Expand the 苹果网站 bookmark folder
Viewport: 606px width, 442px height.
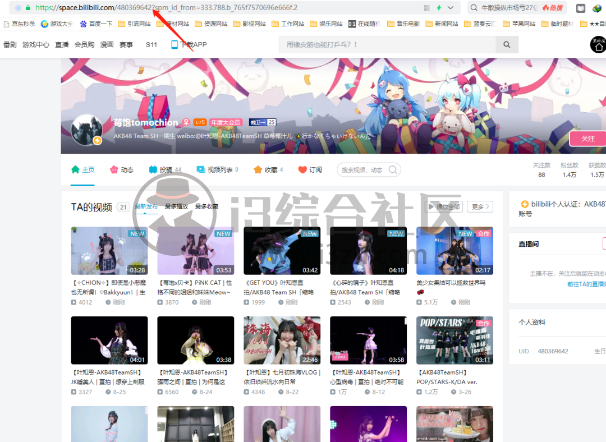point(519,24)
